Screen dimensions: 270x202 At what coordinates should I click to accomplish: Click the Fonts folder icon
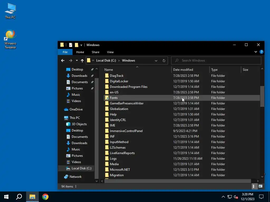point(107,98)
